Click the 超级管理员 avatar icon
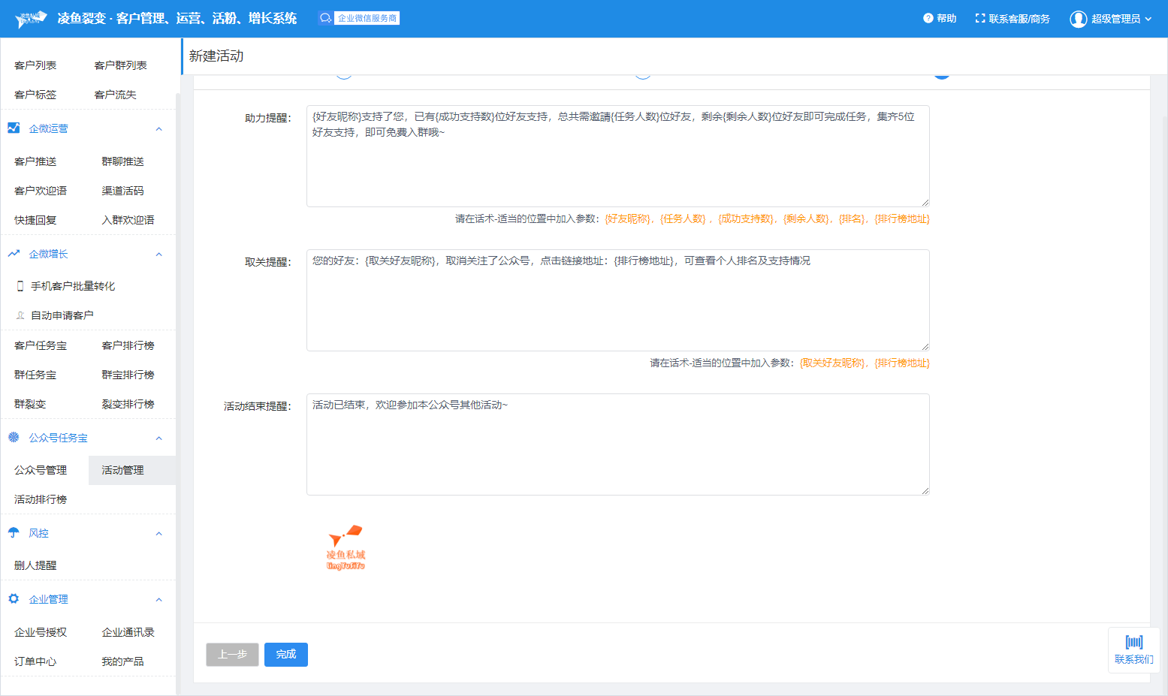This screenshot has height=696, width=1168. pos(1078,19)
